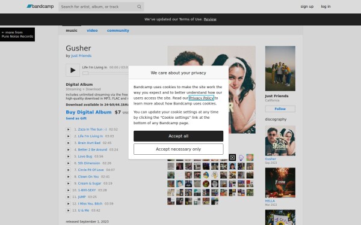Play track 6 5th Dimension

coord(68,163)
